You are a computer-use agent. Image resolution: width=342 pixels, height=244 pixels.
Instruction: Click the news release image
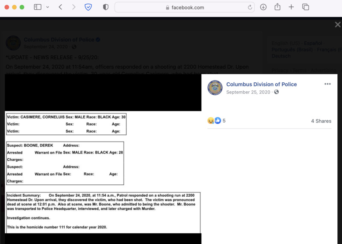point(103,171)
